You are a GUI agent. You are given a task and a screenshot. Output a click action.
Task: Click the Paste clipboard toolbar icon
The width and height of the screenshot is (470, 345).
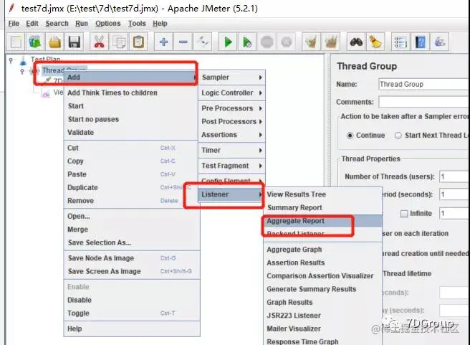(138, 42)
